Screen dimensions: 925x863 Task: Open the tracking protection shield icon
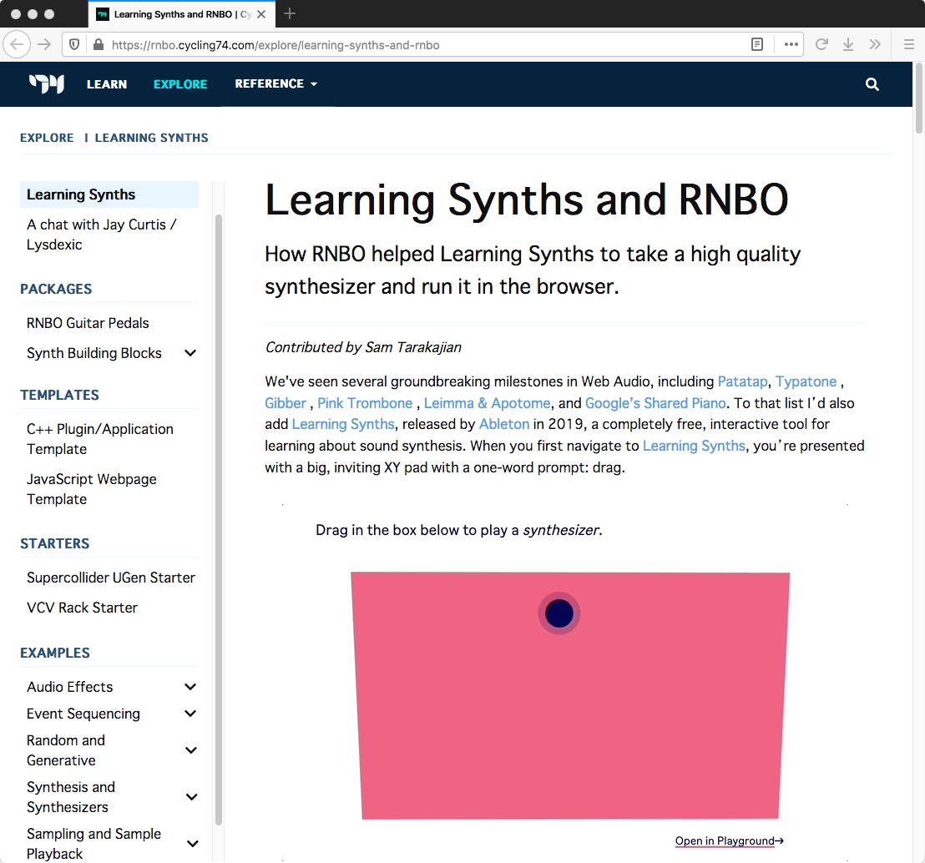(74, 45)
